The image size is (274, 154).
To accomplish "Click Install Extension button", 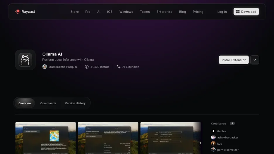I will pyautogui.click(x=234, y=60).
